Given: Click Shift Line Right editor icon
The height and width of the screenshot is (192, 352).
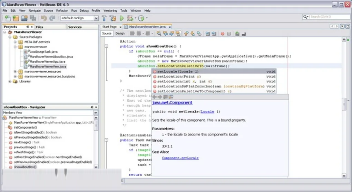Looking at the screenshot, I should point(214,34).
